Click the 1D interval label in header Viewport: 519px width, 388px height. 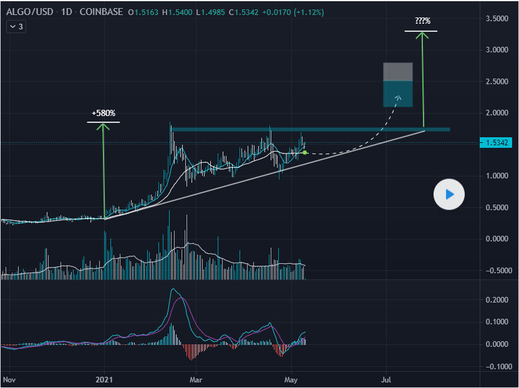coord(67,12)
